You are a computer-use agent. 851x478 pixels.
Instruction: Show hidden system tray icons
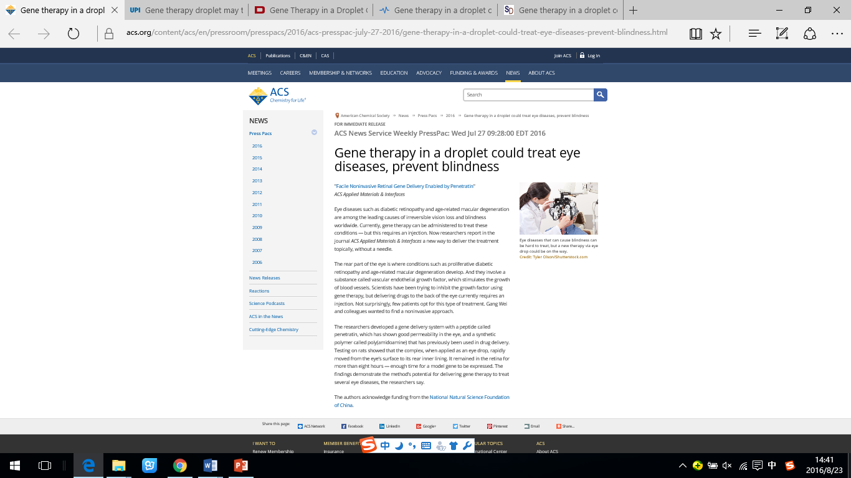coord(683,466)
